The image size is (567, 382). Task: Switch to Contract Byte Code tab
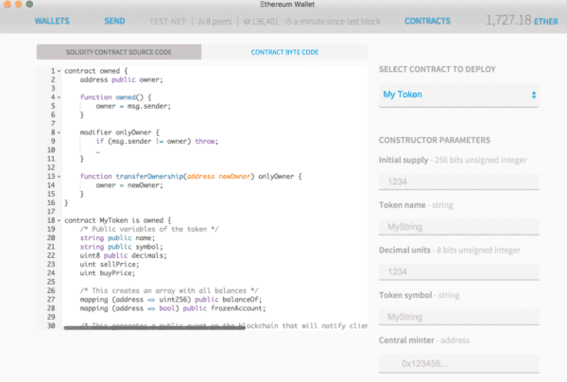(x=284, y=52)
